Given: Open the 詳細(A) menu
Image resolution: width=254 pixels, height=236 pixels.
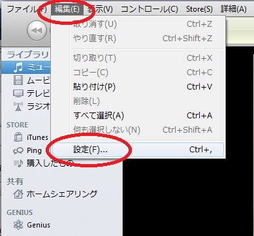Looking at the screenshot, I should 234,9.
